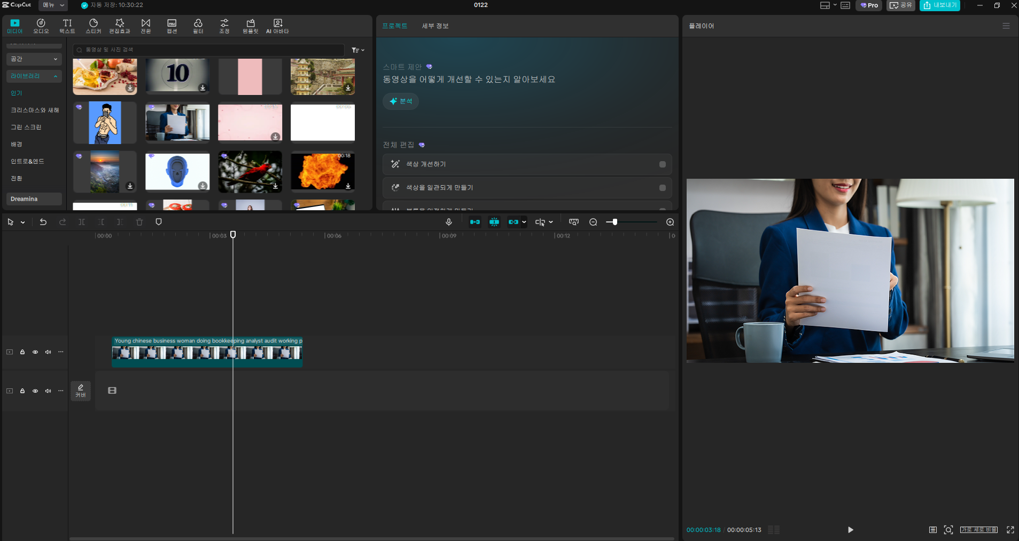The image size is (1019, 541).
Task: Open the 메뉴 dropdown
Action: [53, 5]
